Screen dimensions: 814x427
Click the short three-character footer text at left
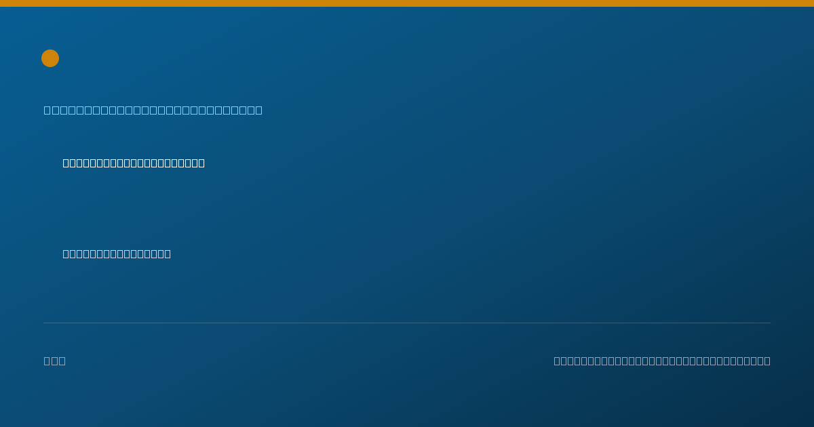(55, 361)
